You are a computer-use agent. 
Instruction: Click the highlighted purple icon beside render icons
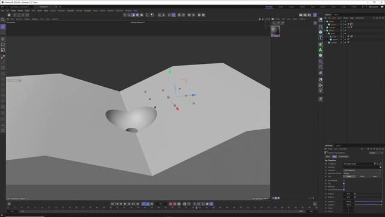point(315,15)
